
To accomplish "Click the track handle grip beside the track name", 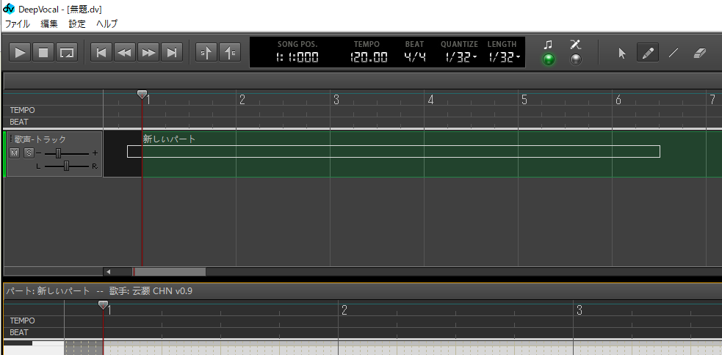I will click(x=11, y=139).
